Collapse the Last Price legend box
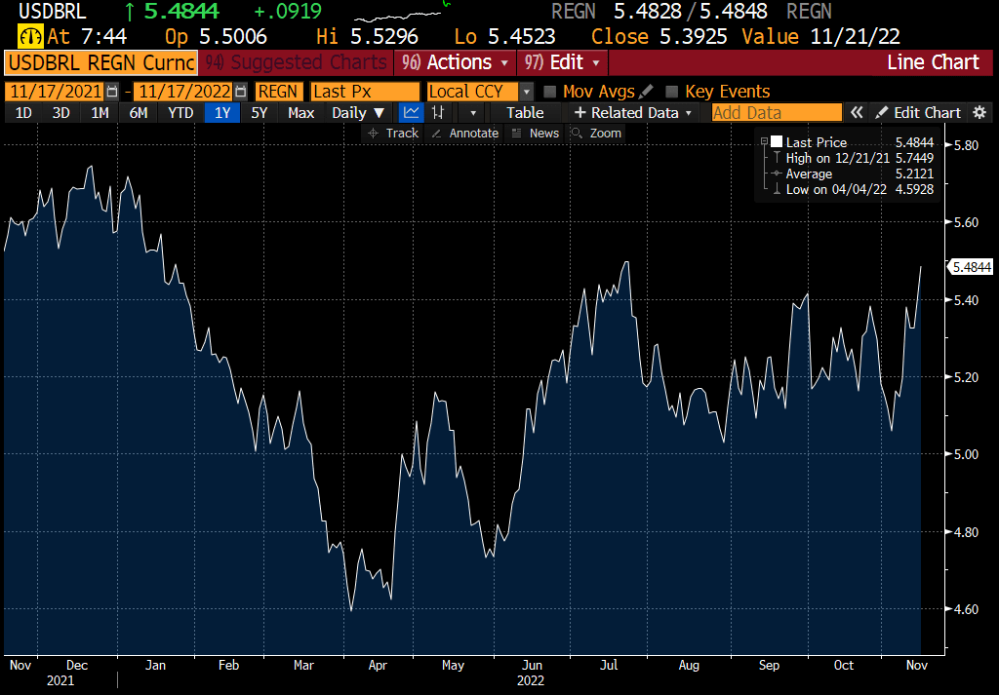The image size is (999, 695). point(764,142)
